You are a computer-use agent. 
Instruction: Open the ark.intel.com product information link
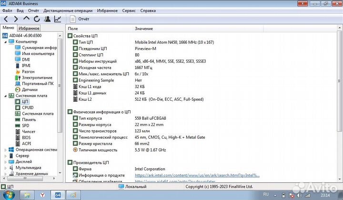click(197, 175)
